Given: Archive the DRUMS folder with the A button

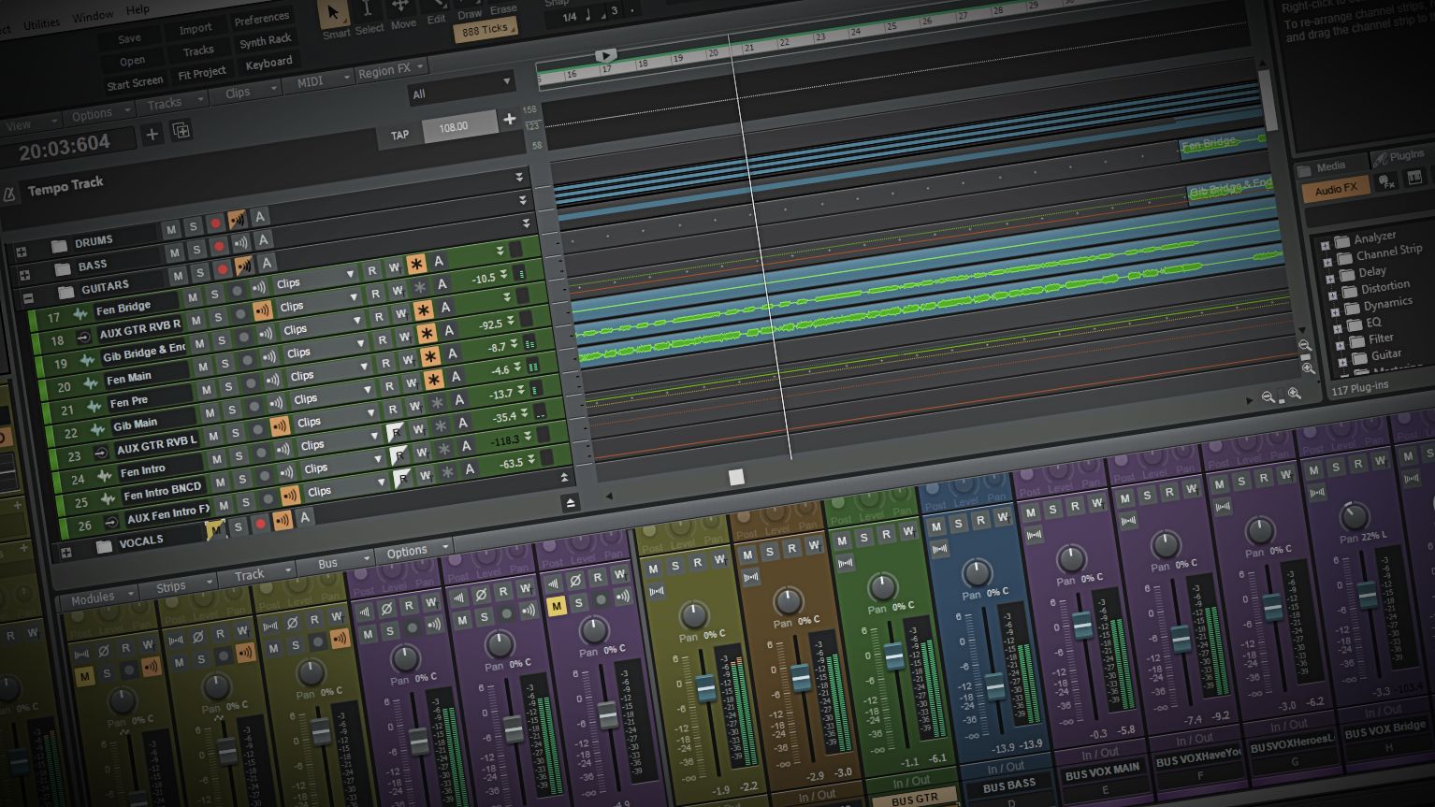Looking at the screenshot, I should (x=259, y=218).
